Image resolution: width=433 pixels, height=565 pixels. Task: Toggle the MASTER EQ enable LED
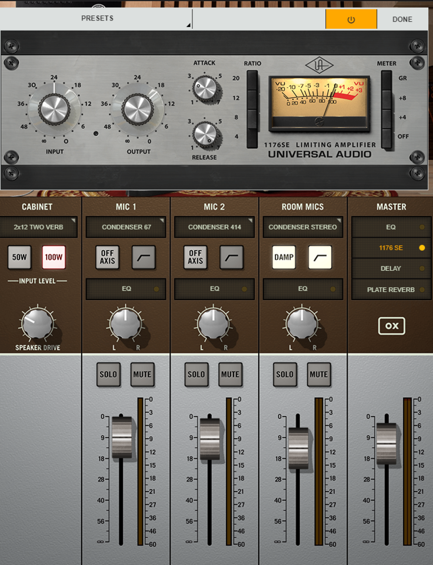(422, 227)
